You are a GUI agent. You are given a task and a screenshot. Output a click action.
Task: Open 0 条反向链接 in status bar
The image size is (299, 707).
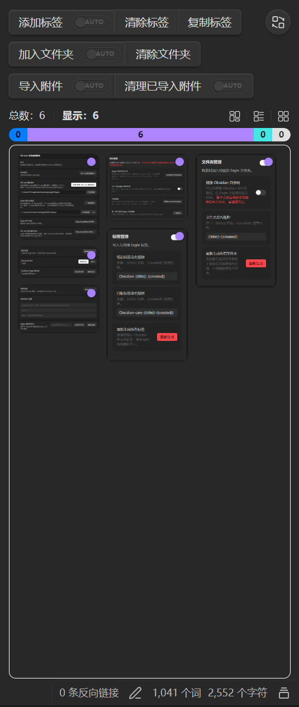(x=89, y=693)
